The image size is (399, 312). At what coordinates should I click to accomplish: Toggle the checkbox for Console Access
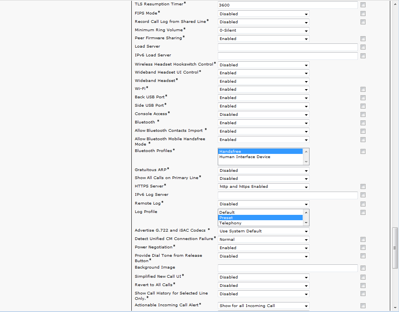pos(363,115)
